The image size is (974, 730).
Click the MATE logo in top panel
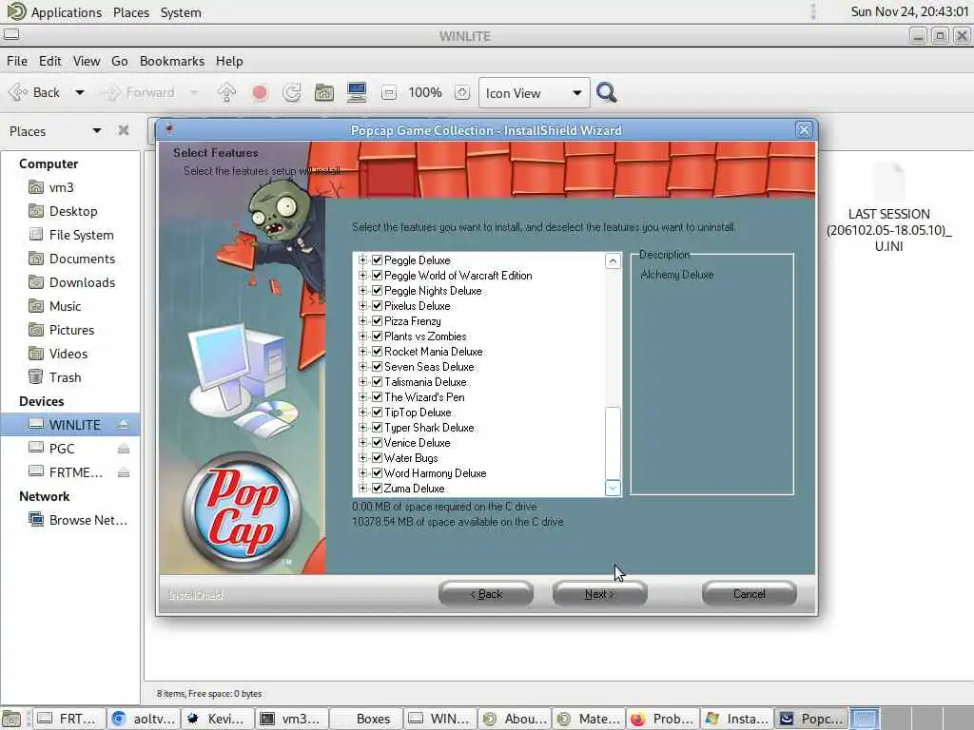click(16, 11)
